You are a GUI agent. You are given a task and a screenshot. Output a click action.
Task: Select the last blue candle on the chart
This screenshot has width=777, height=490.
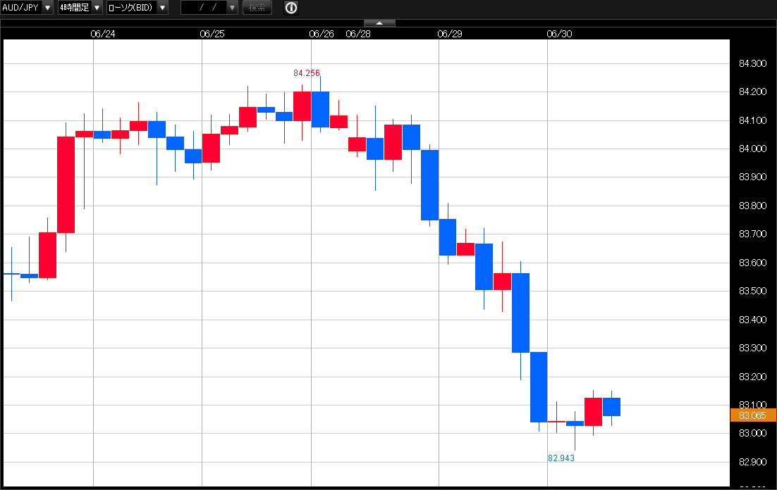pos(611,407)
